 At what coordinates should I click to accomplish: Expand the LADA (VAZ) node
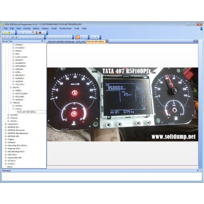point(13,57)
